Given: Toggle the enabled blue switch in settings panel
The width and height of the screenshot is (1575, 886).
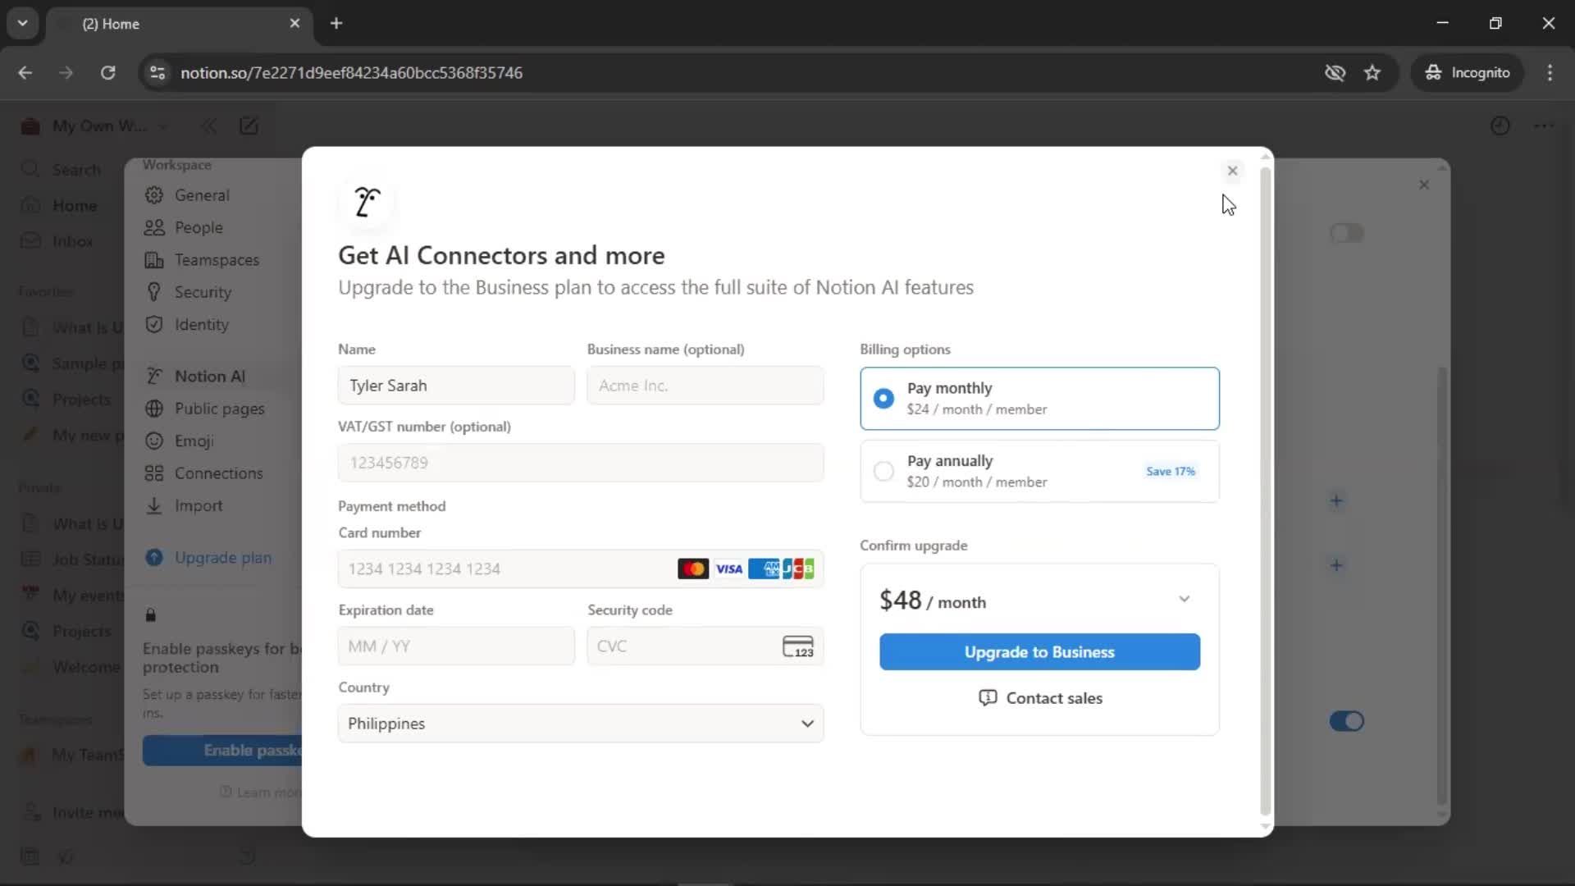Looking at the screenshot, I should pyautogui.click(x=1346, y=721).
